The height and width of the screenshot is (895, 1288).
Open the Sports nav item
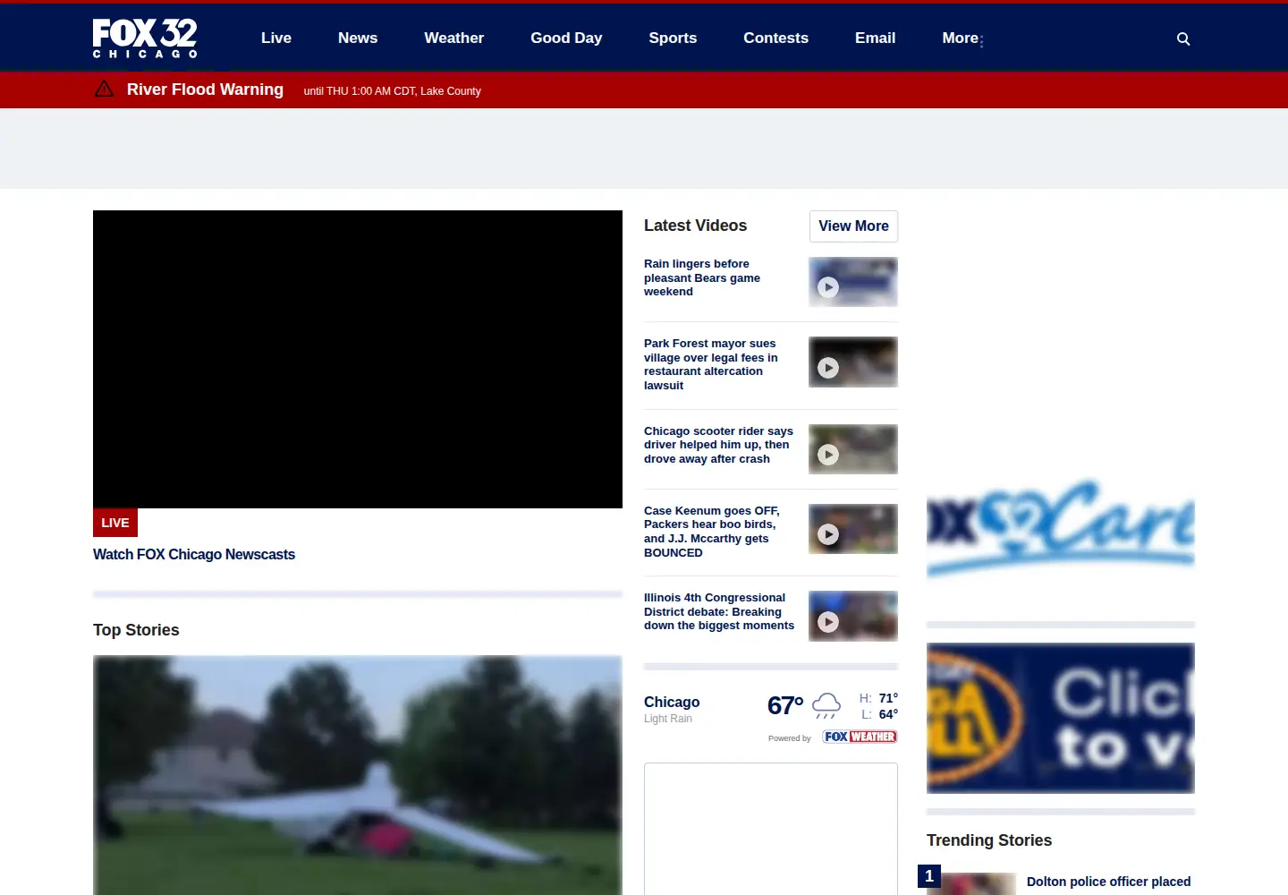673,38
